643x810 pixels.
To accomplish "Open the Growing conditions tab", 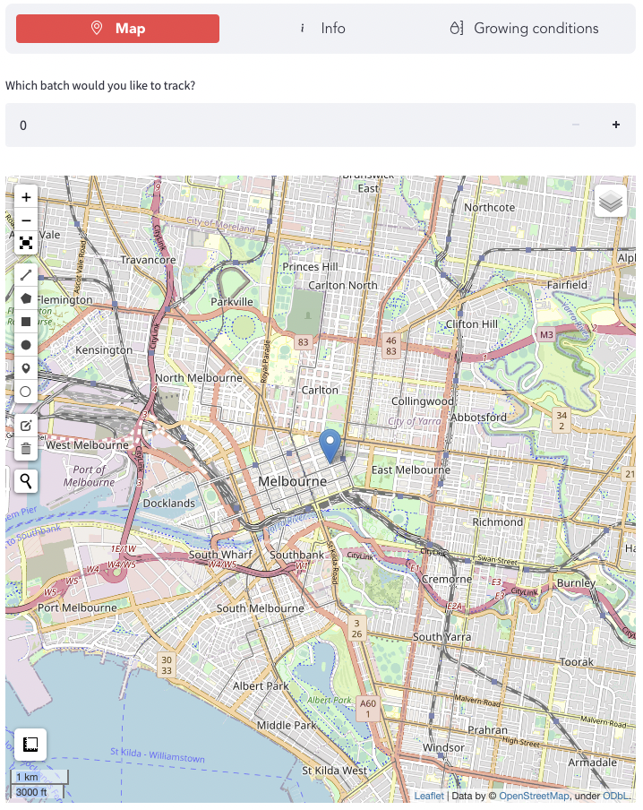I will pos(524,29).
